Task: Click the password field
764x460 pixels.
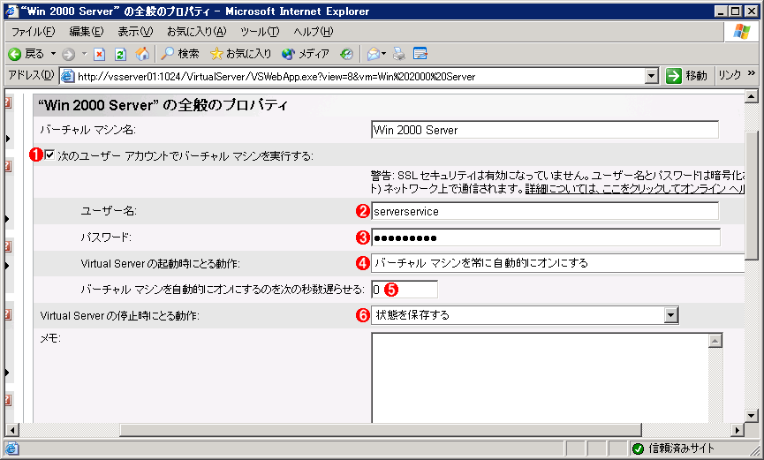Action: (546, 238)
